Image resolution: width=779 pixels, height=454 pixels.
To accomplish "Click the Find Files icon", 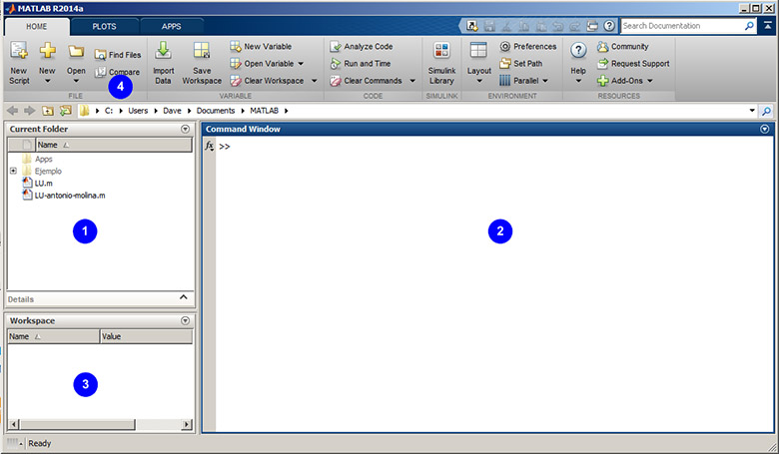I will [x=100, y=55].
